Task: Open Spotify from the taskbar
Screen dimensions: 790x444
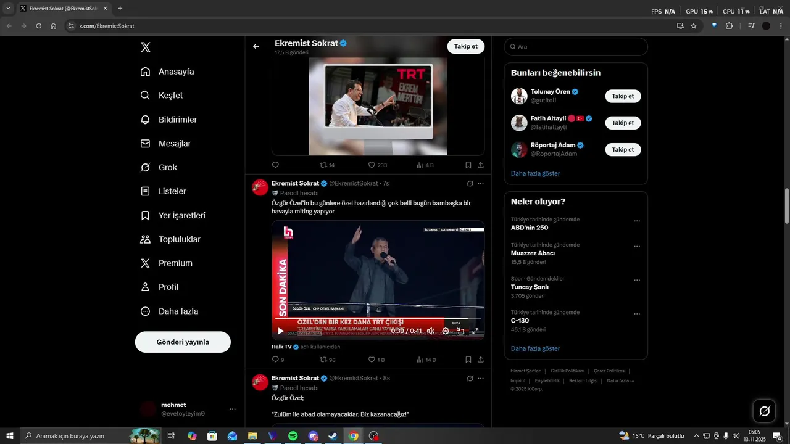Action: pyautogui.click(x=293, y=436)
